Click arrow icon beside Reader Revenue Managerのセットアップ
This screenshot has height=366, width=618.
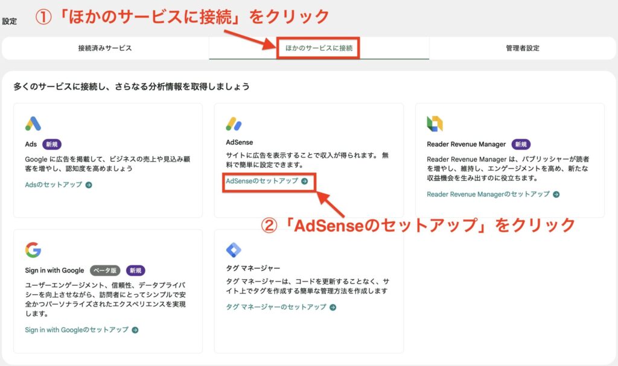coord(556,195)
